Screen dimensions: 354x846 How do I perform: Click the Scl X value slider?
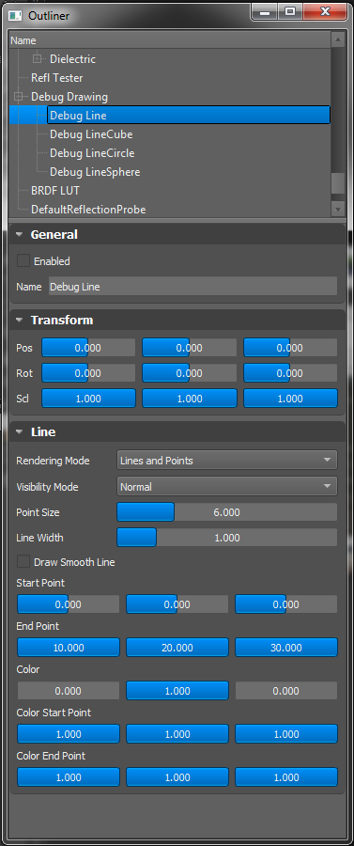tap(89, 399)
